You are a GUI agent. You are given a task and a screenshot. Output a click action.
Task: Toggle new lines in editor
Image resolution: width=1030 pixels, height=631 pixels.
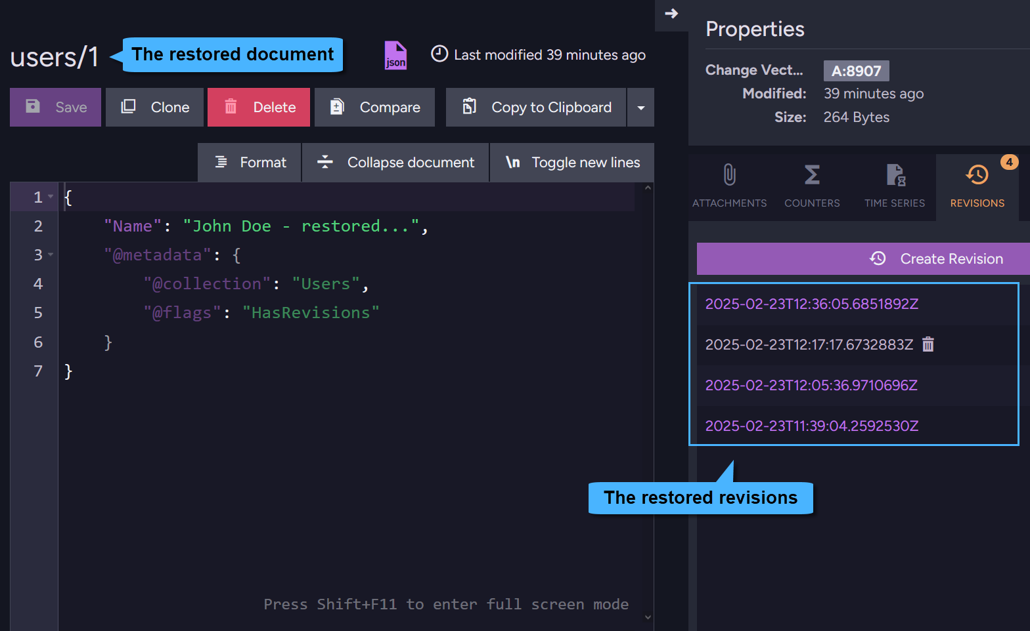click(572, 163)
